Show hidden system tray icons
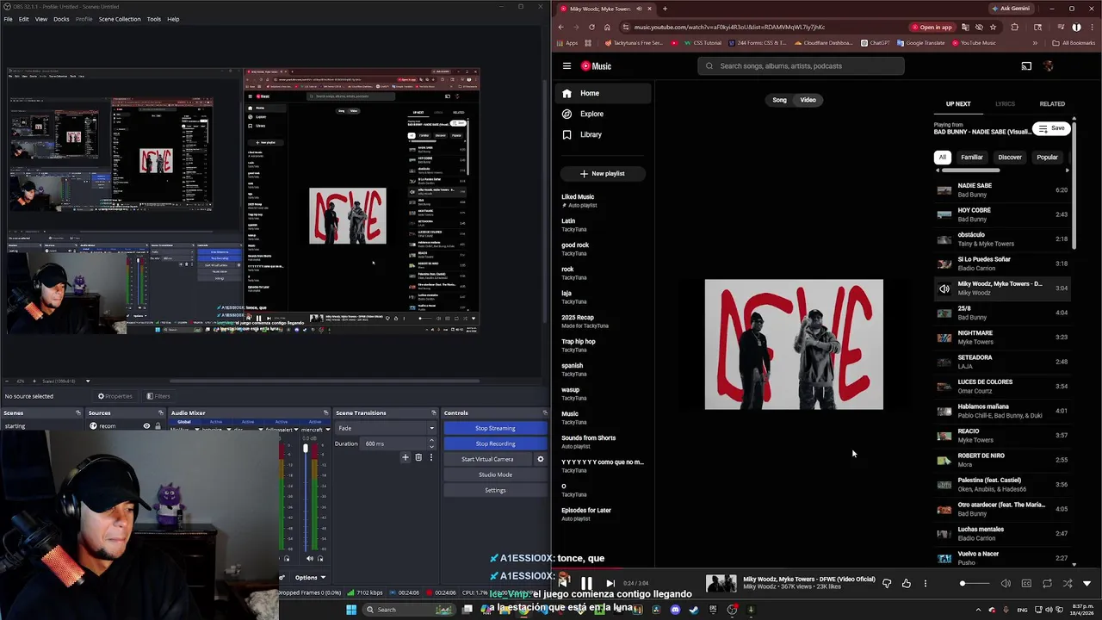Viewport: 1102px width, 620px height. (978, 610)
